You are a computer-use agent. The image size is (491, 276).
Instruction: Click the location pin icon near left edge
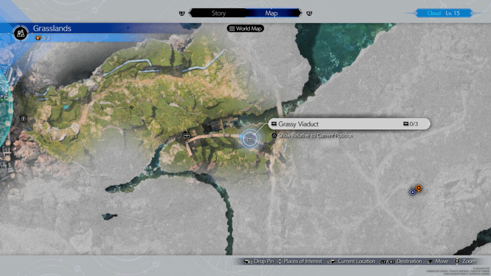pos(23,118)
